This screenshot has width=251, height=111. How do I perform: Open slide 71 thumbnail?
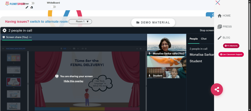pos(14,57)
